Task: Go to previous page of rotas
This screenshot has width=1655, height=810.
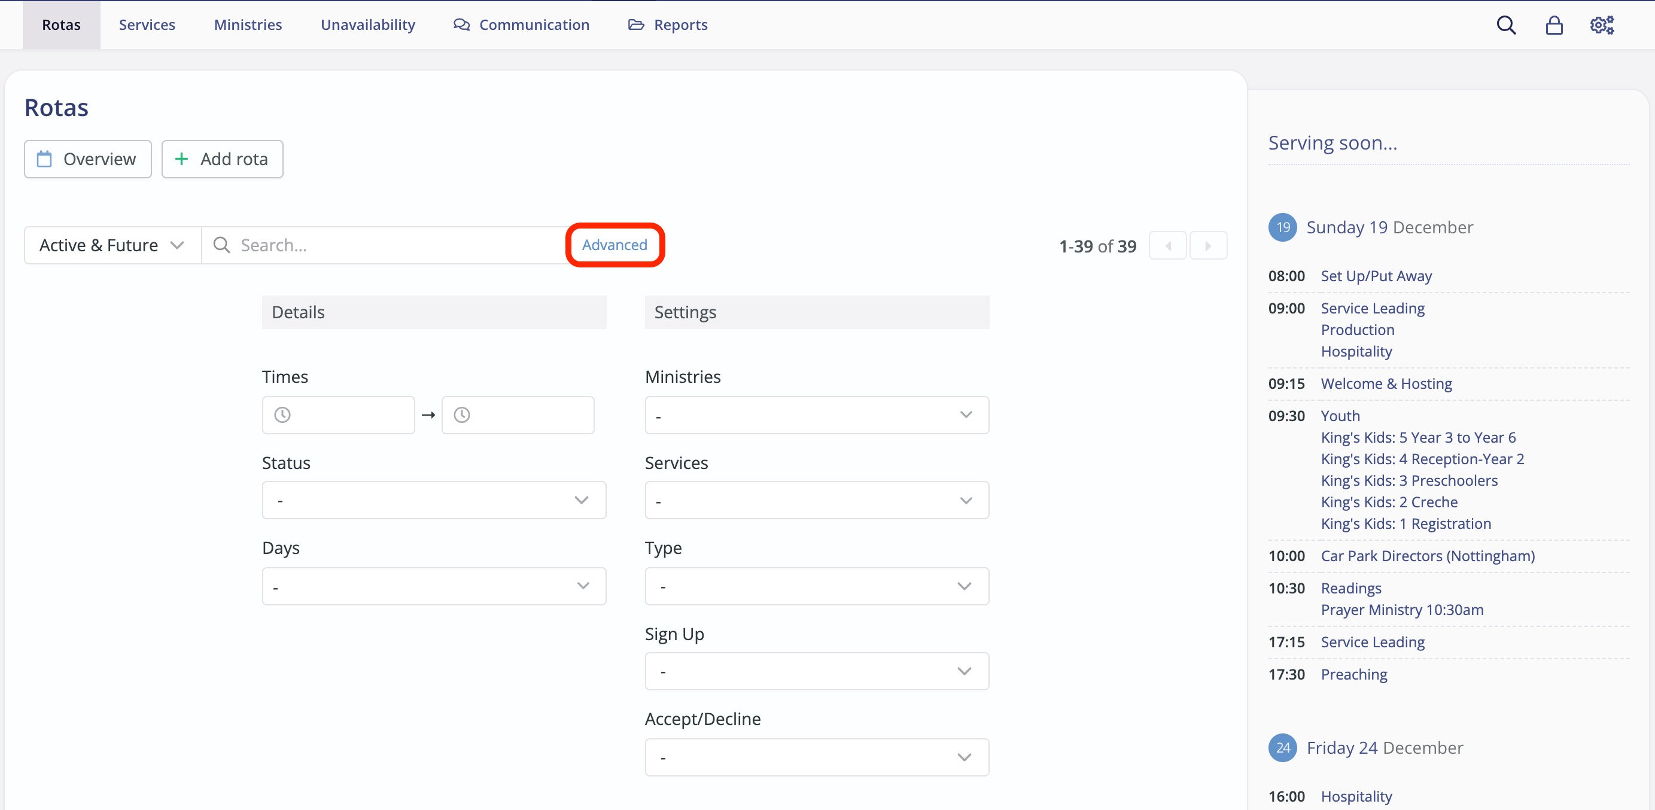Action: click(x=1167, y=246)
